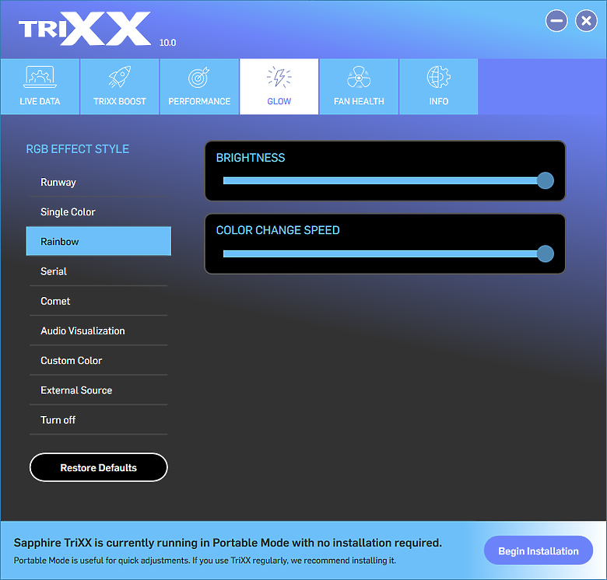Open the PERFORMANCE tab label

pos(199,101)
